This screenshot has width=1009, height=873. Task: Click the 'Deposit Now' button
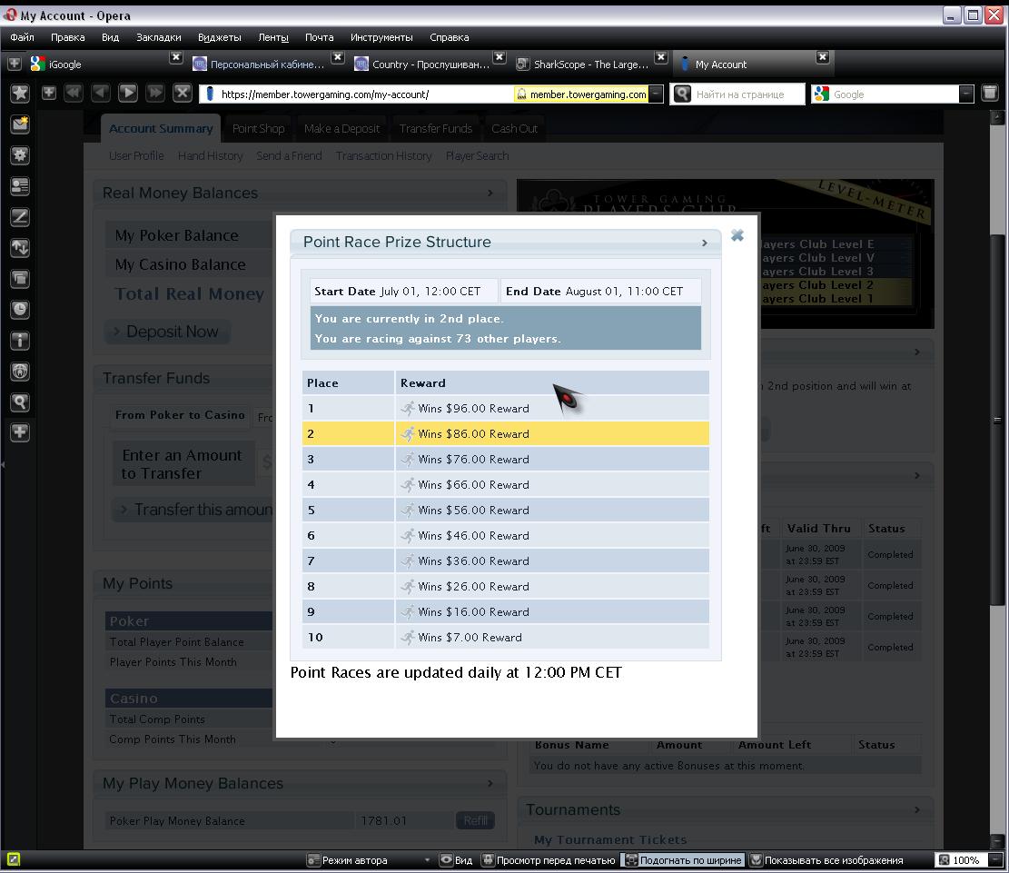coord(168,332)
